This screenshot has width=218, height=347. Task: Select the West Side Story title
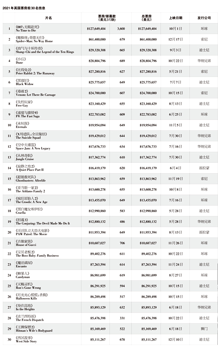pos(26,341)
